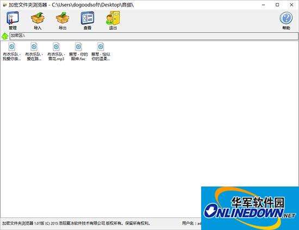Close the 加密文件夹浏览器 window
The height and width of the screenshot is (230, 299).
click(x=291, y=5)
